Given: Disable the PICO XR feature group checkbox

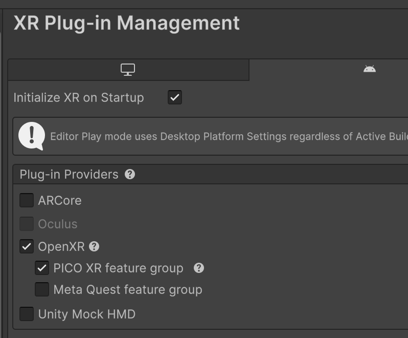Looking at the screenshot, I should pyautogui.click(x=42, y=268).
